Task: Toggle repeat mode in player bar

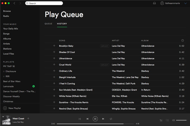Action: click(111, 119)
